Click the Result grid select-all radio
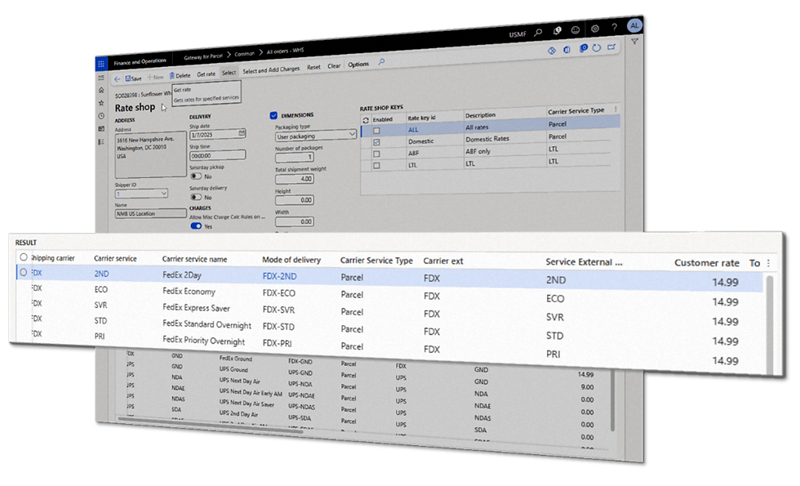 (24, 257)
